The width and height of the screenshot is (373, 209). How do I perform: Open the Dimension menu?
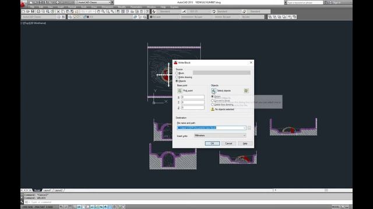(107, 7)
